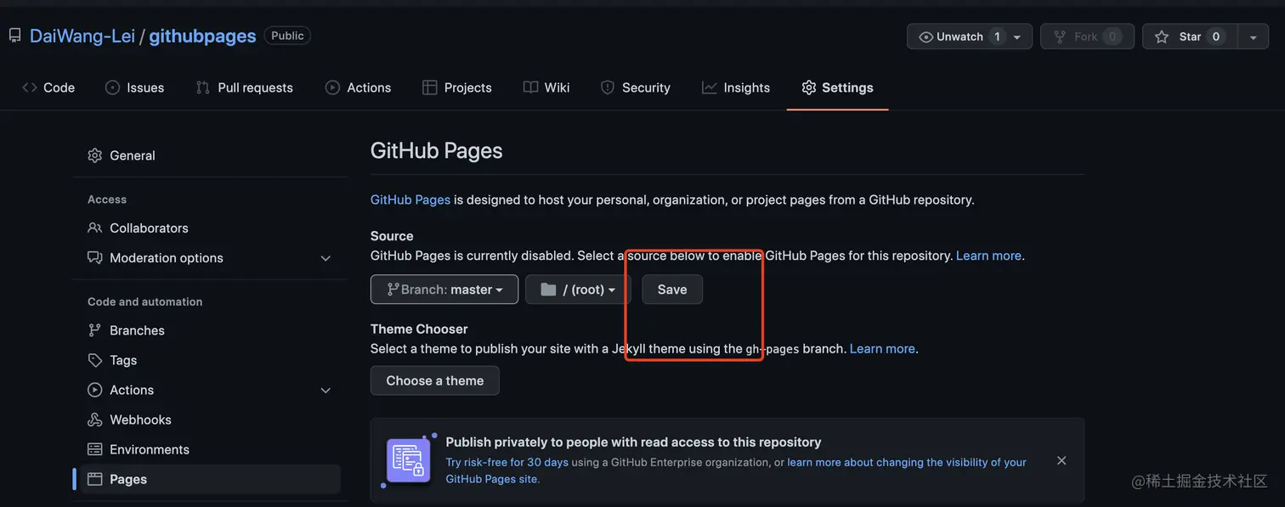Open the Star lists dropdown arrow
This screenshot has height=507, width=1285.
[1253, 37]
